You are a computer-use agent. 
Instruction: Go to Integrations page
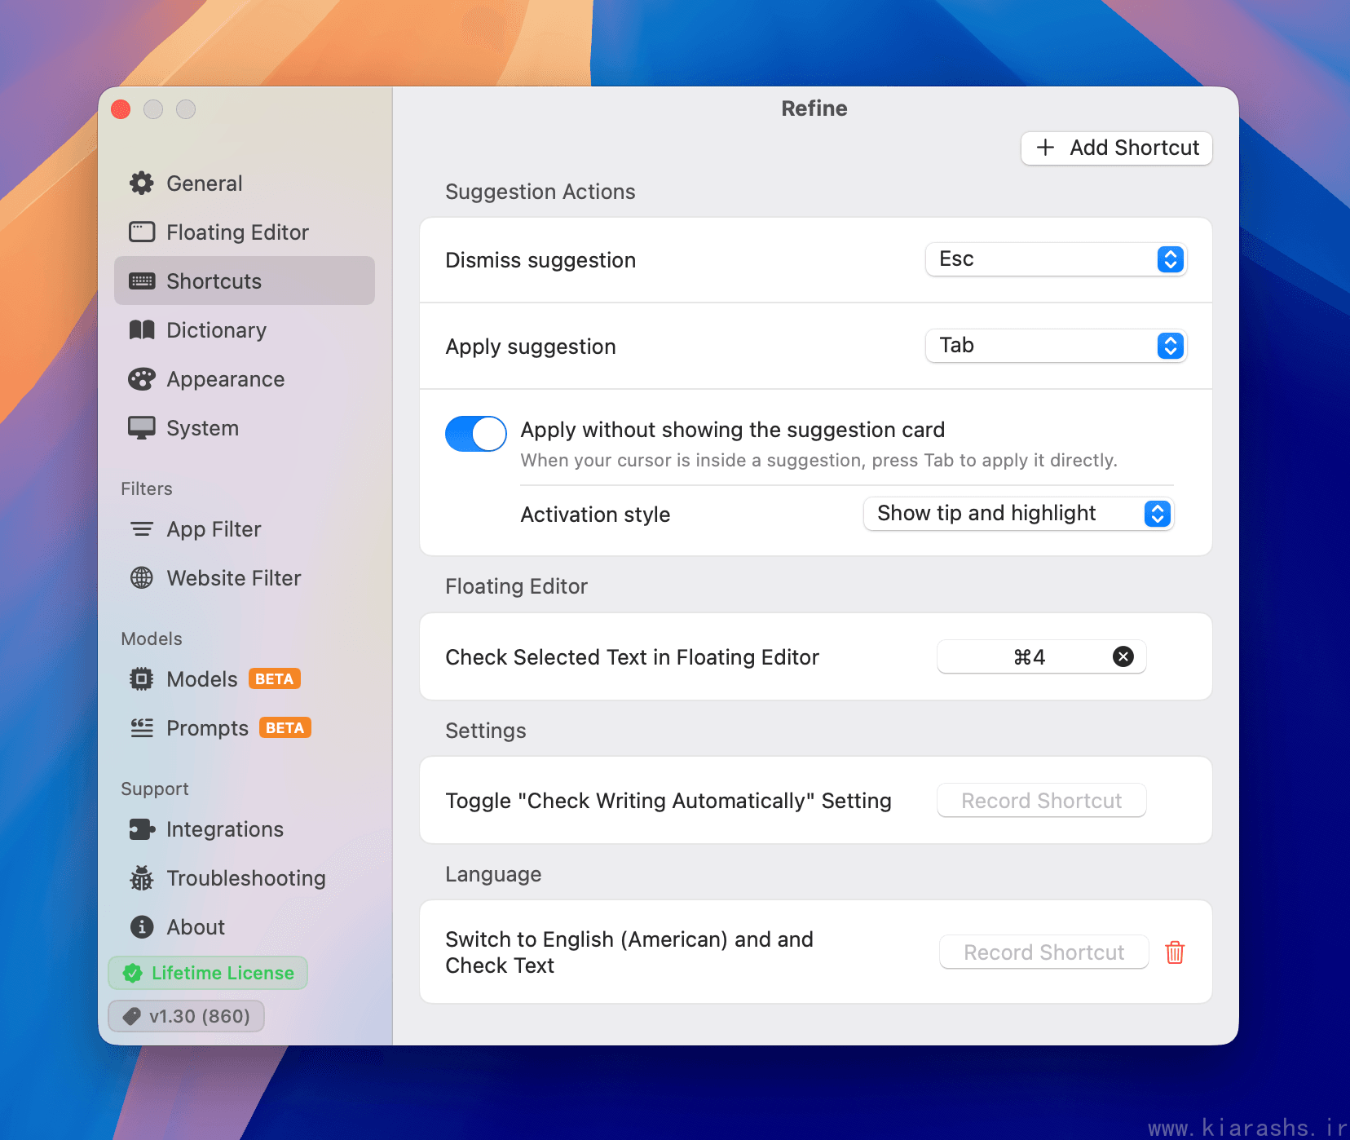245,829
